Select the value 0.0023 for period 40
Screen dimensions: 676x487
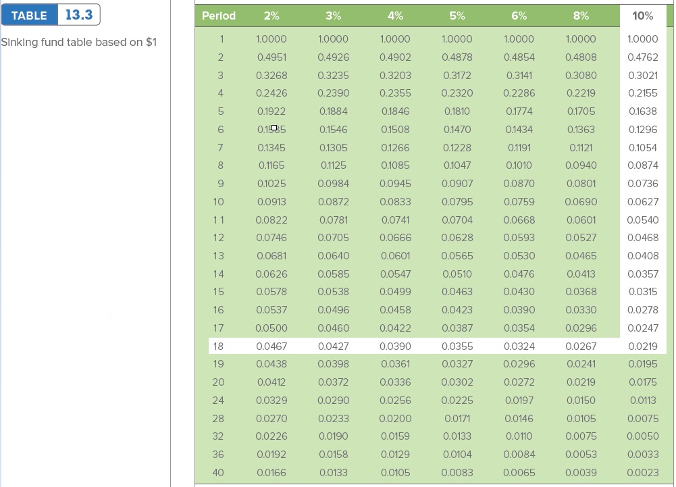642,473
